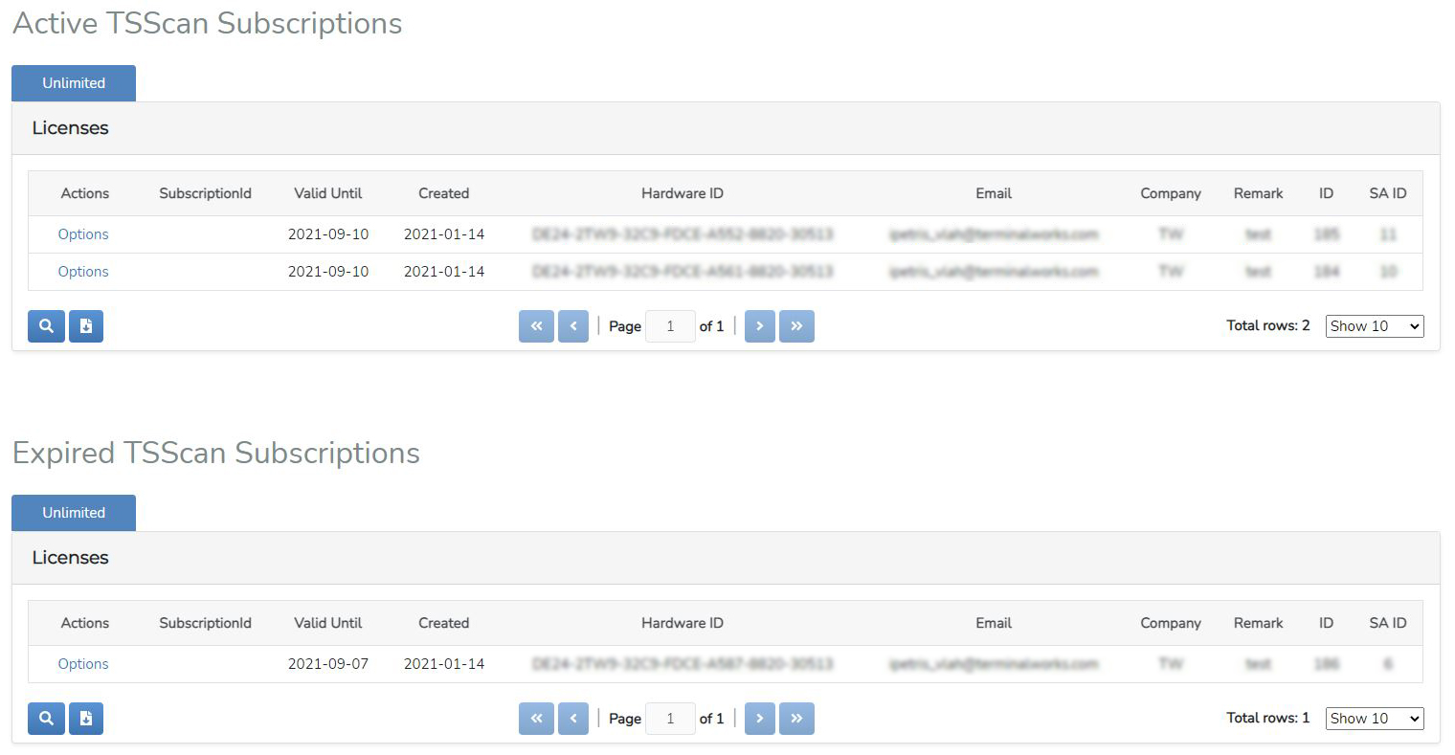Go to next page of Active licenses
The width and height of the screenshot is (1455, 755).
point(759,326)
